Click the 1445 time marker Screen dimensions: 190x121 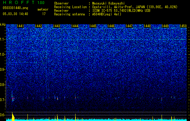(93, 26)
